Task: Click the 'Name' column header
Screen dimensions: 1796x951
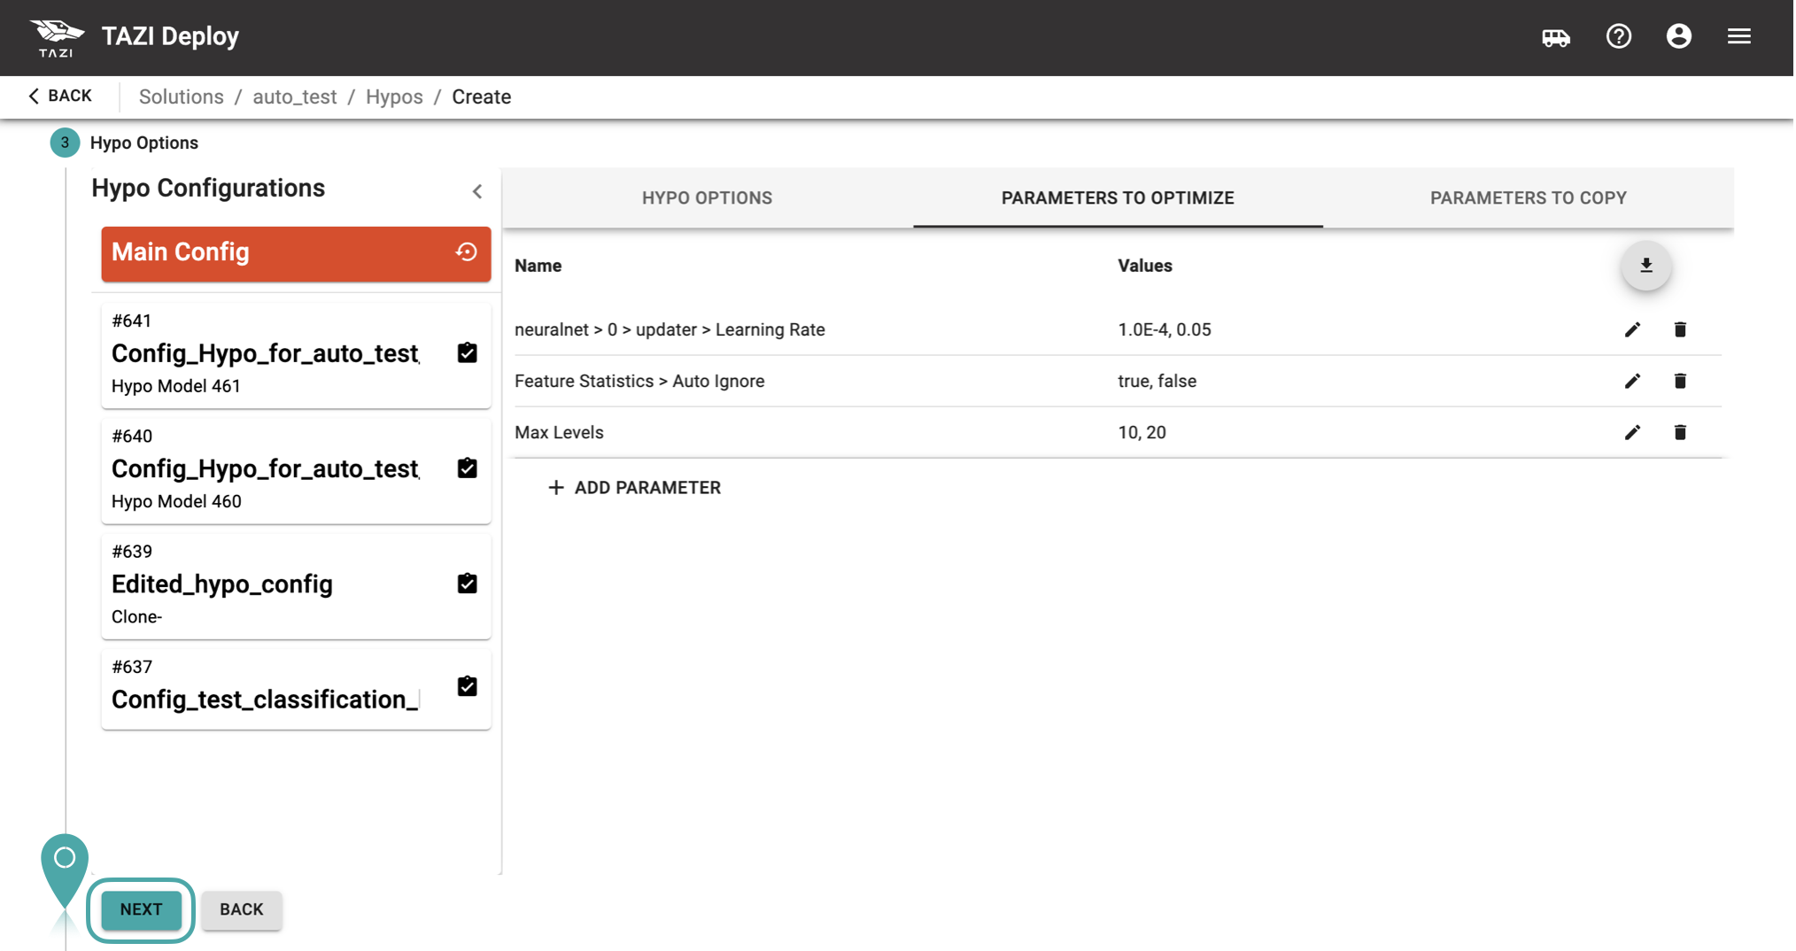Action: tap(538, 266)
